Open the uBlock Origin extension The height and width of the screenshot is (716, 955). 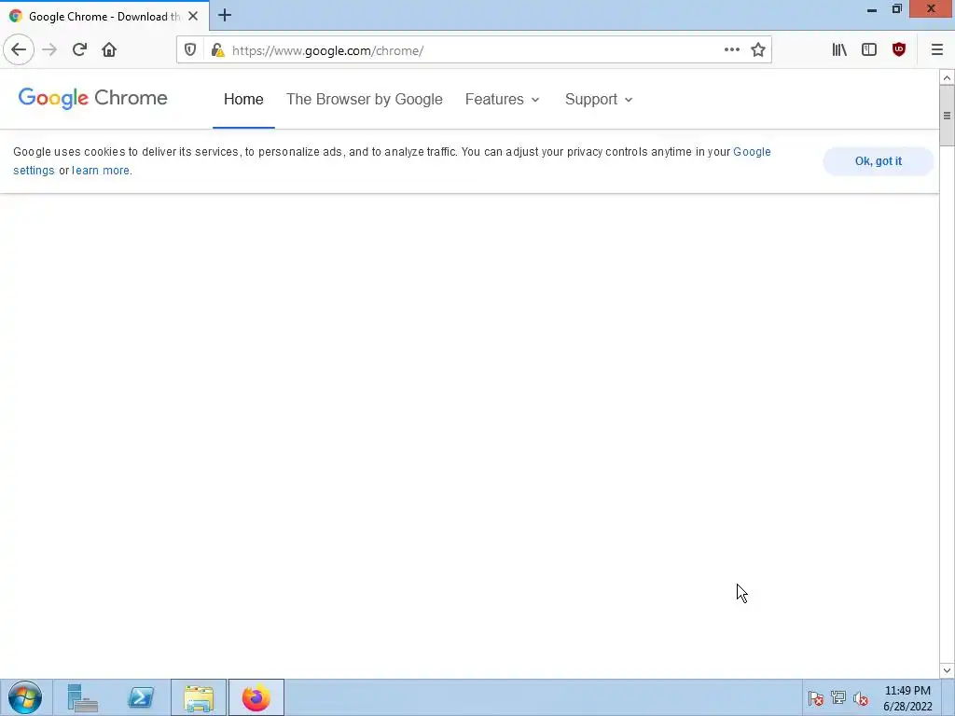[899, 50]
